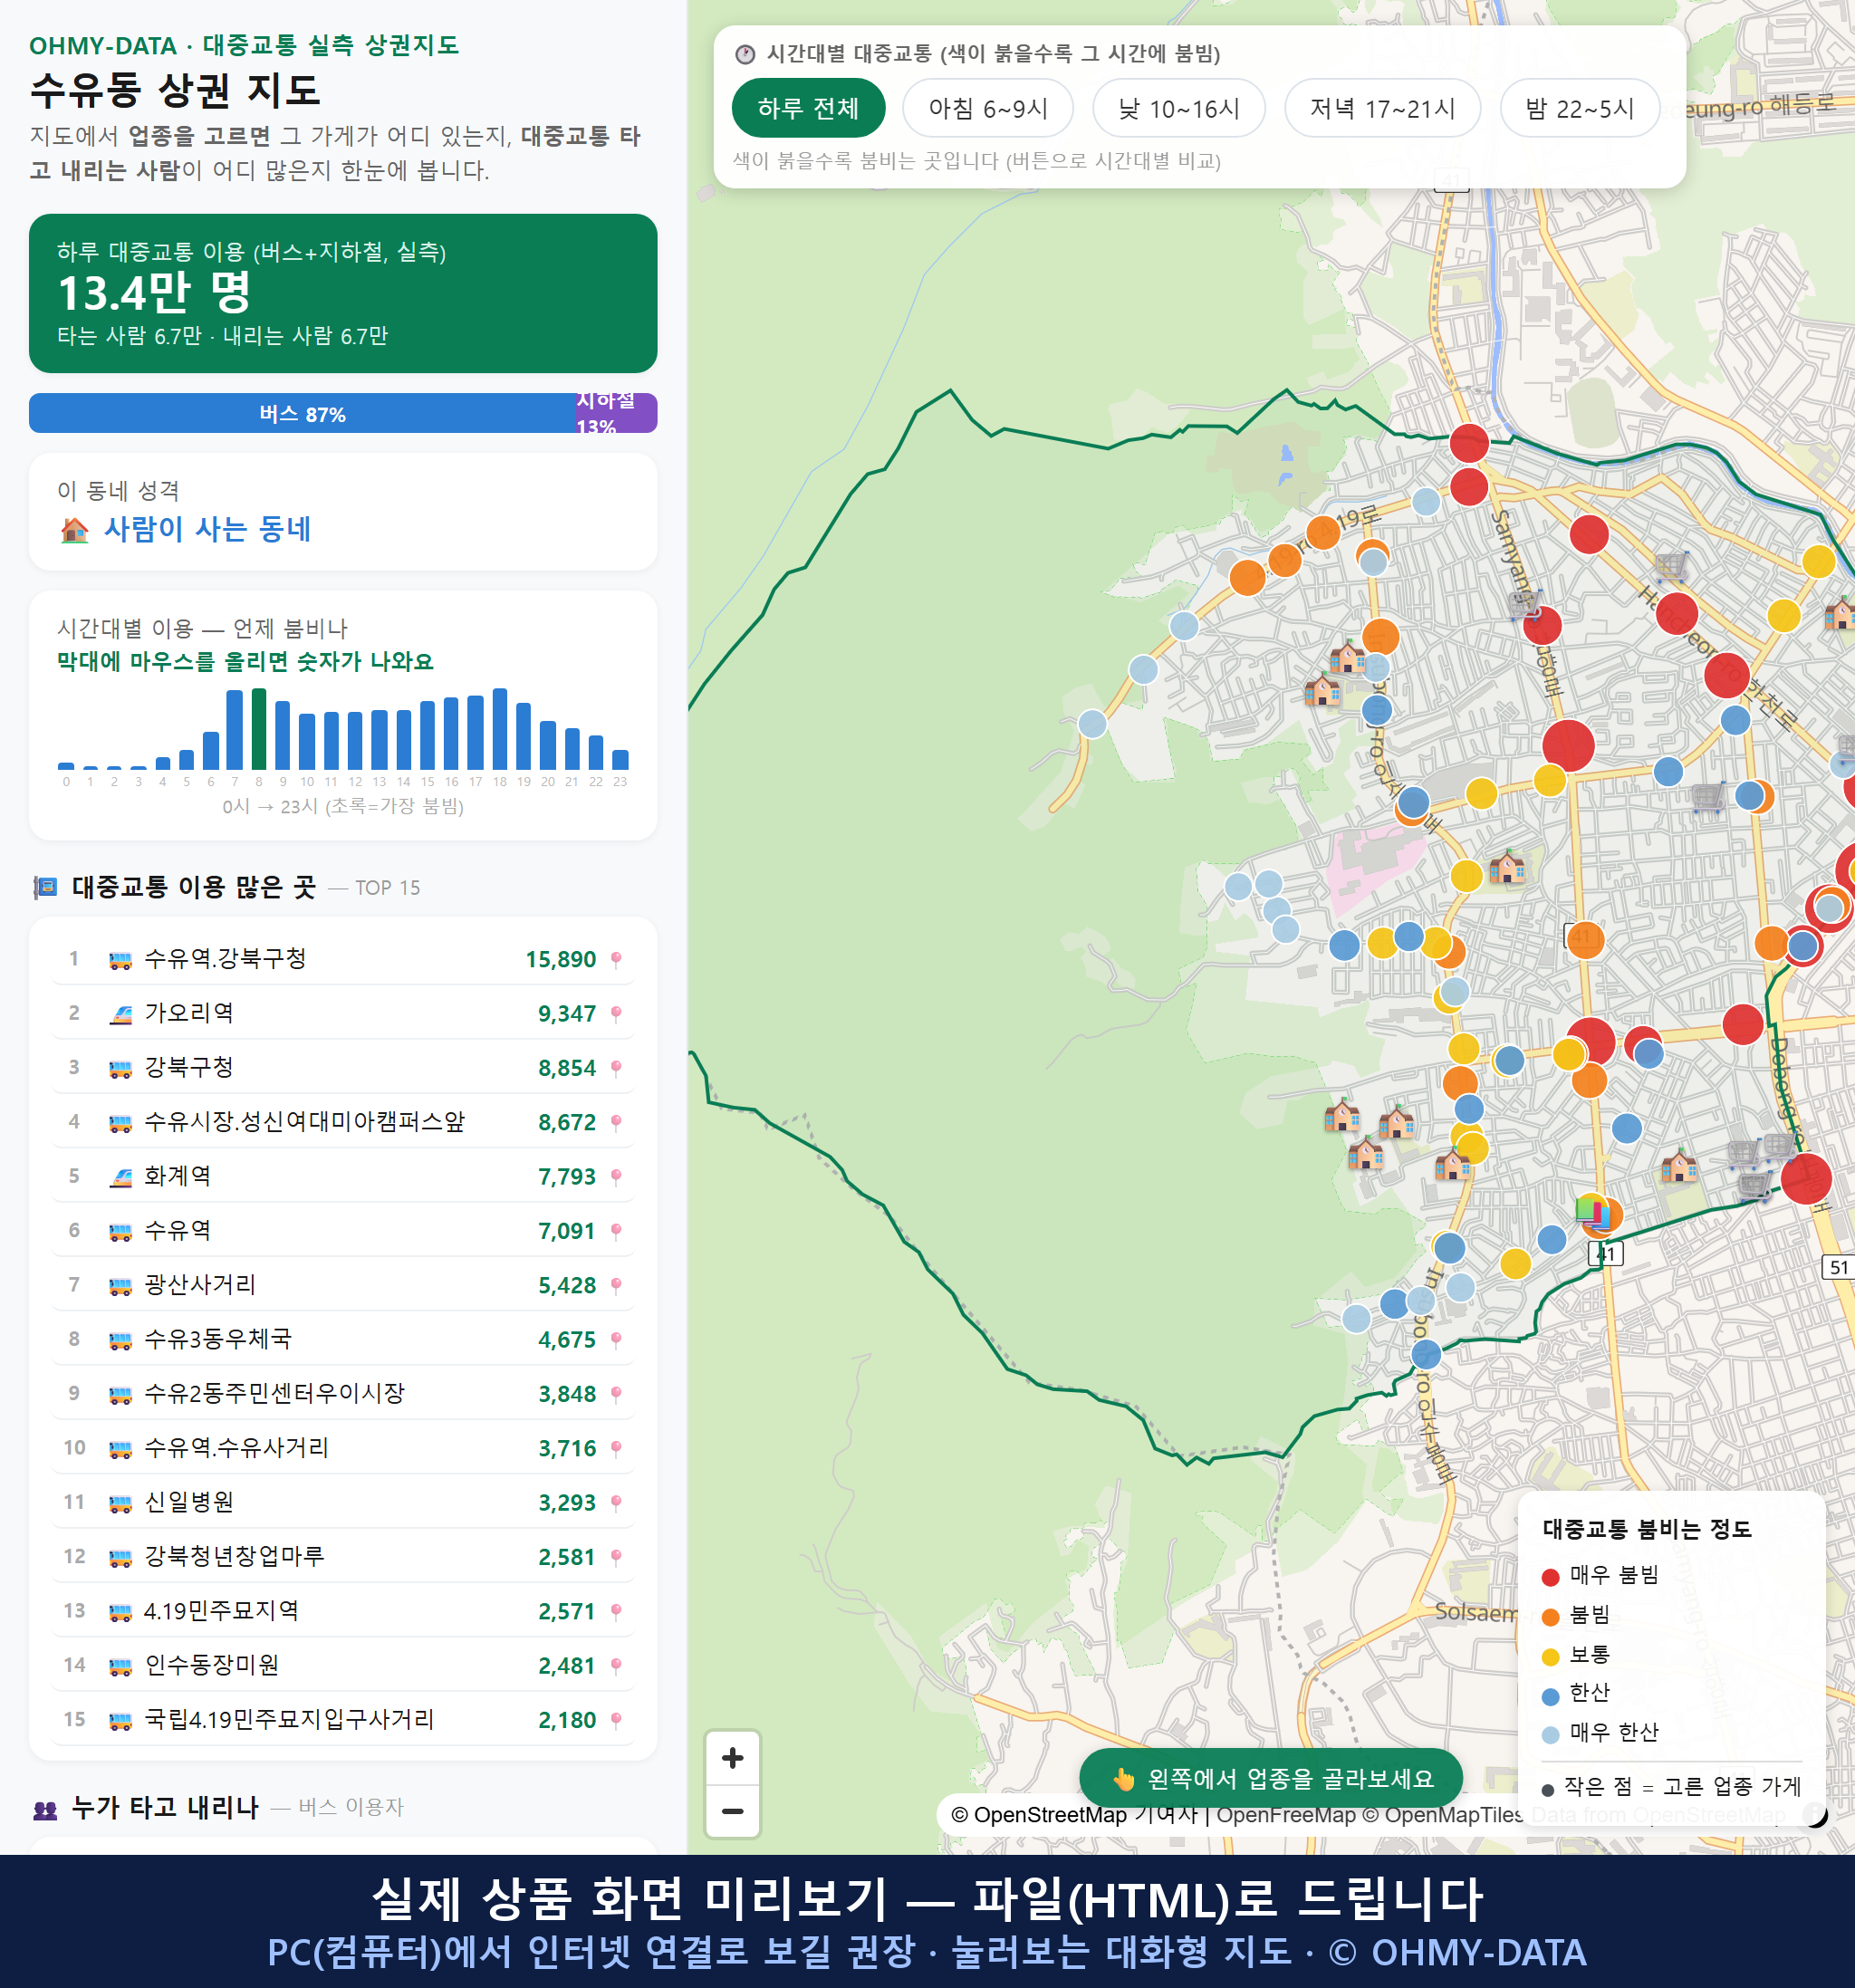Click the yellow 보통 legend swatch
The width and height of the screenshot is (1855, 1988).
tap(1551, 1657)
